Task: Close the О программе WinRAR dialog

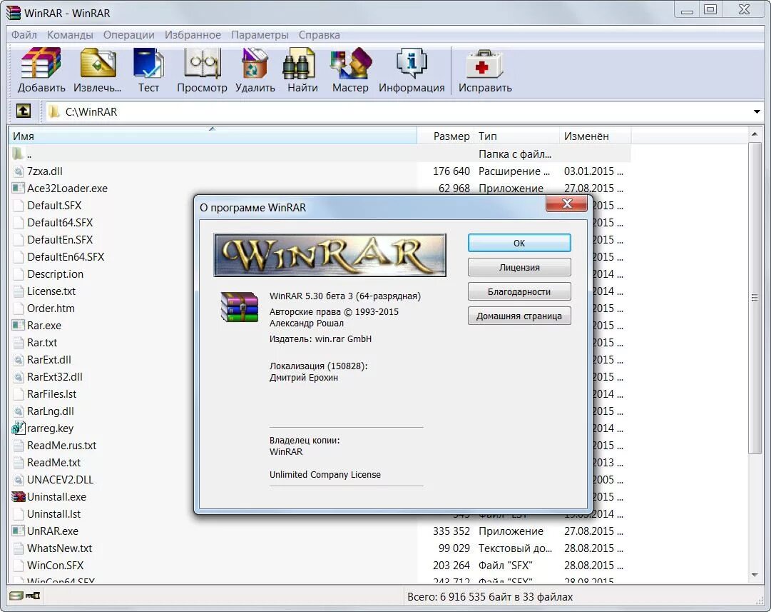Action: point(566,204)
